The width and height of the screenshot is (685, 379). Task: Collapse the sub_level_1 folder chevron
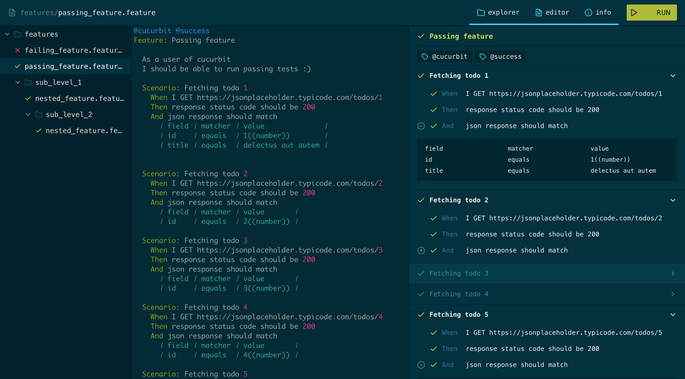[18, 82]
